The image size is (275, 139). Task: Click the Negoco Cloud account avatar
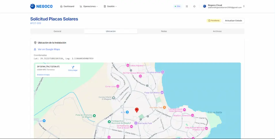click(204, 6)
